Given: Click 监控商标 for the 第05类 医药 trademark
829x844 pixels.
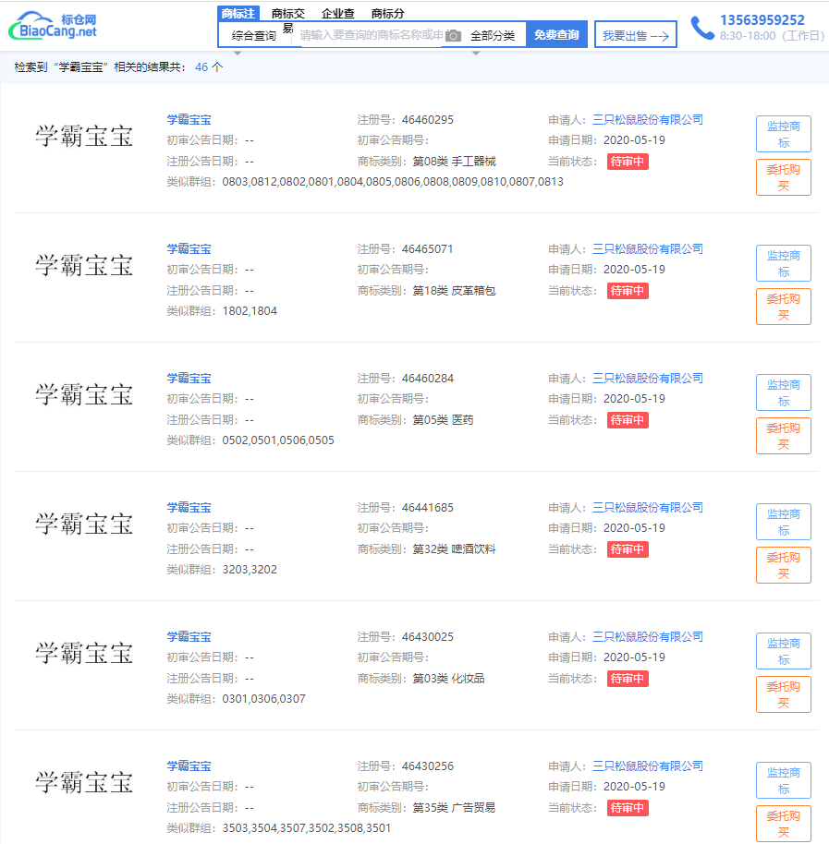Looking at the screenshot, I should click(783, 392).
